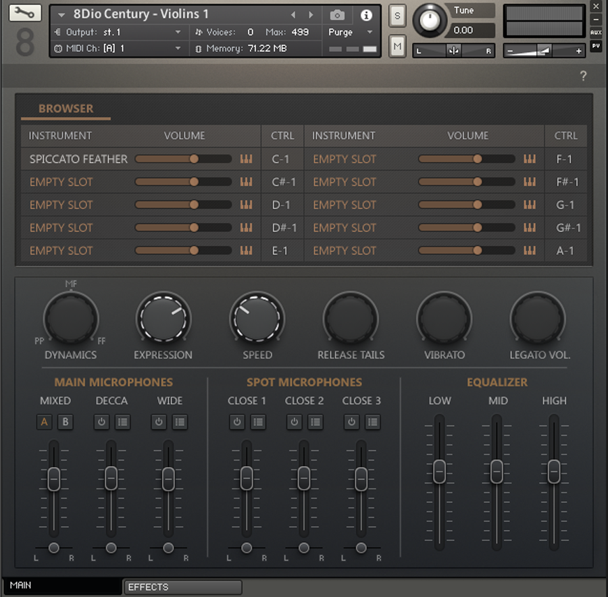The width and height of the screenshot is (608, 597).
Task: Adjust the HIGH equalizer fader
Action: coord(554,471)
